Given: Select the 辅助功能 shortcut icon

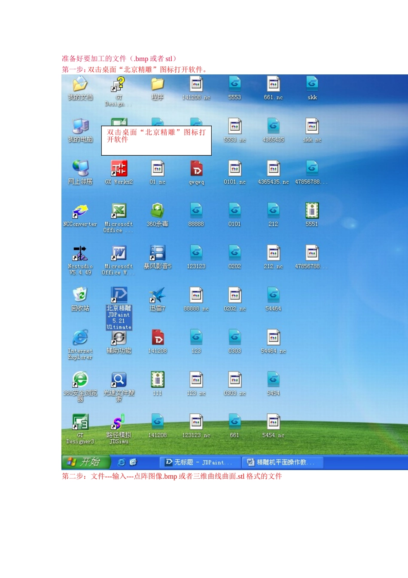Looking at the screenshot, I should [119, 343].
